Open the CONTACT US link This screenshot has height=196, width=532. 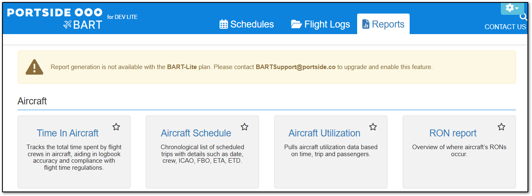(505, 27)
